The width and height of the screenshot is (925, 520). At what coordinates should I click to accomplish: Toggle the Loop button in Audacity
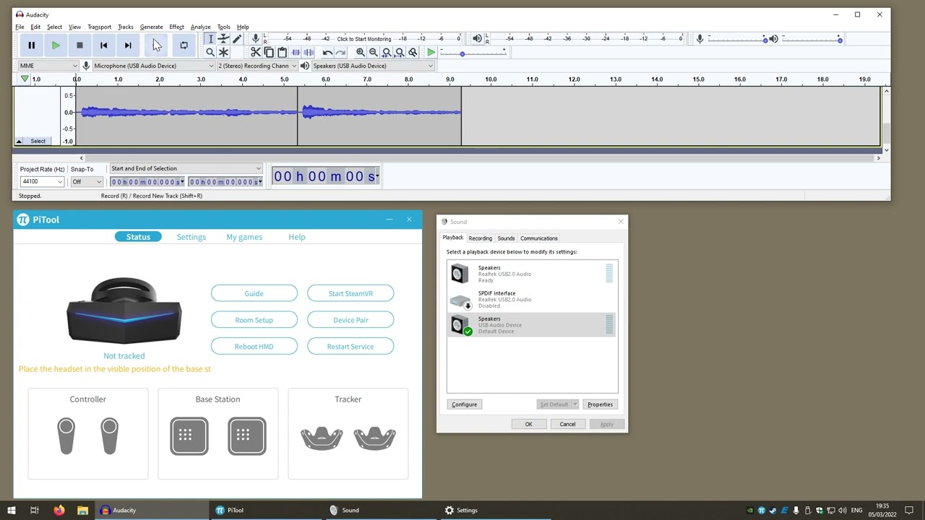[x=184, y=45]
